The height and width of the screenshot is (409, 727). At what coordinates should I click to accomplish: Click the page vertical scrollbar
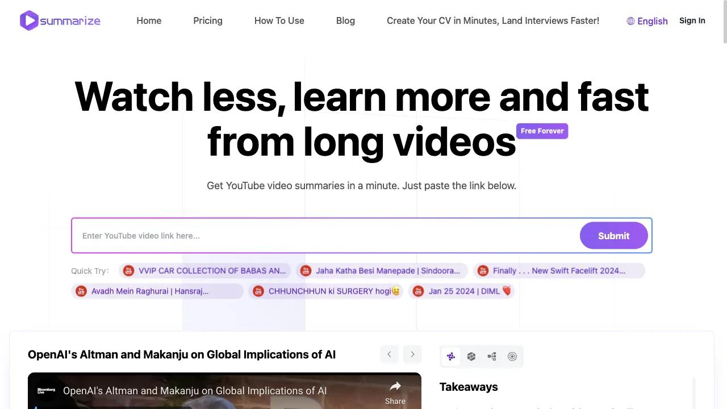724,23
